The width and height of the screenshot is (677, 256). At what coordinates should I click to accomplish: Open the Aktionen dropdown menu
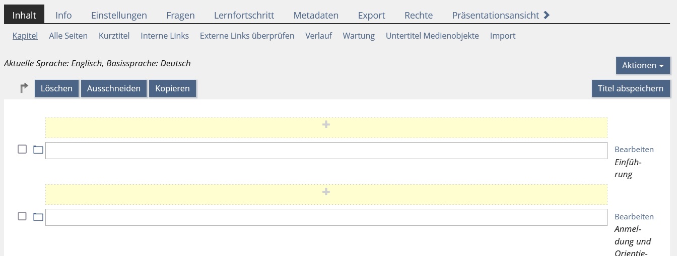(x=643, y=65)
